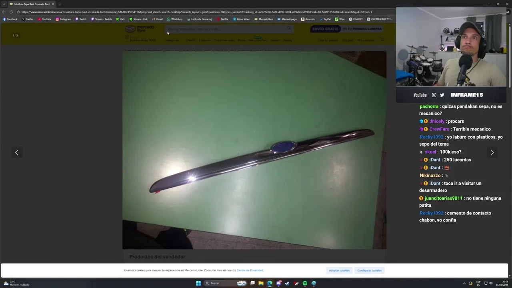Click username juancitoarias9811 in chat
Screen dimensions: 512x288
pos(444,198)
